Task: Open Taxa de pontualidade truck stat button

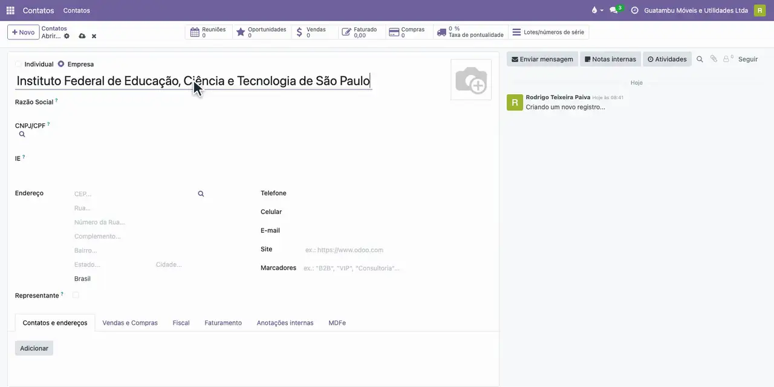Action: click(x=470, y=32)
